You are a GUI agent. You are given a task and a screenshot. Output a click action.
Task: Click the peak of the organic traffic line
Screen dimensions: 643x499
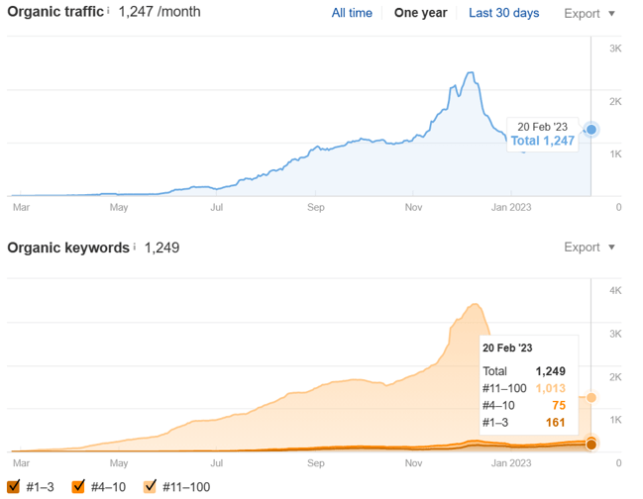(471, 73)
